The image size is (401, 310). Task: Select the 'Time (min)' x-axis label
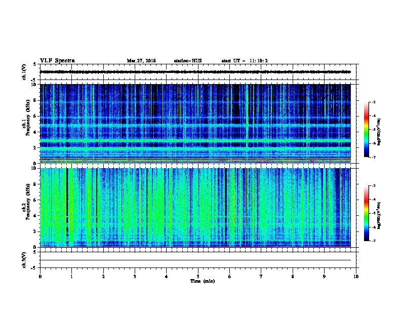point(203,281)
